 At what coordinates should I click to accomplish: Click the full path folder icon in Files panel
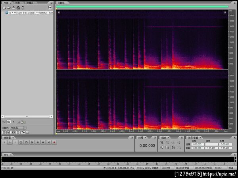tap(28, 132)
